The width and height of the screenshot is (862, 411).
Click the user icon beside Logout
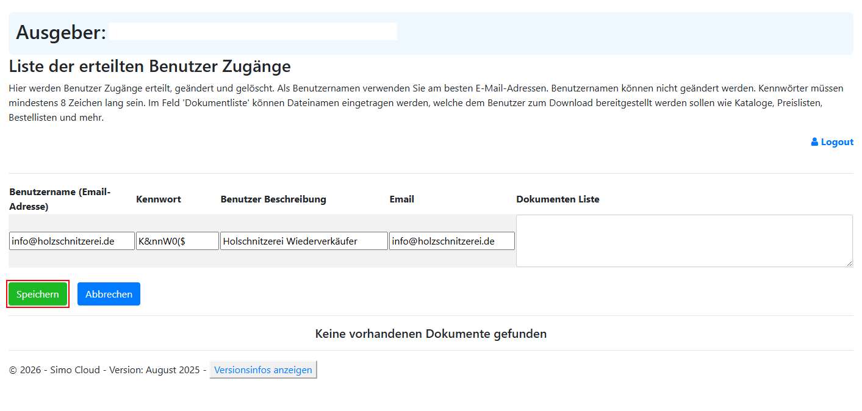click(814, 142)
